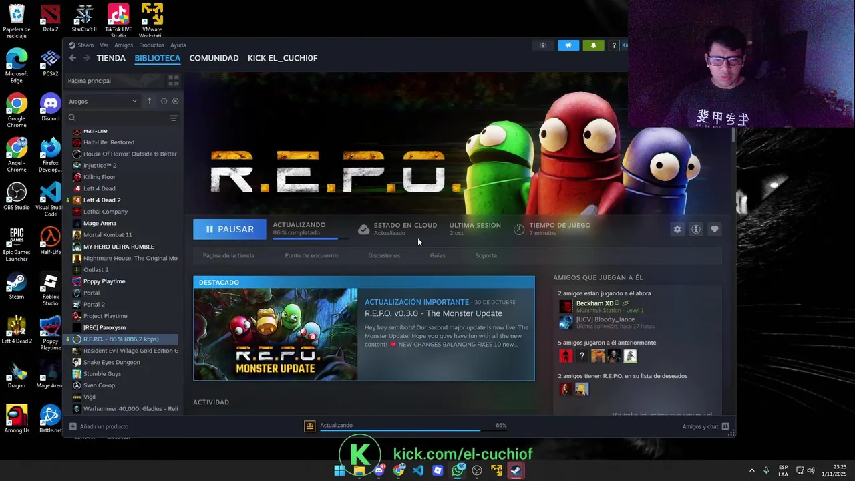Open R.E.P.O. v0.3.0 Monster Update title
This screenshot has width=855, height=481.
click(434, 313)
